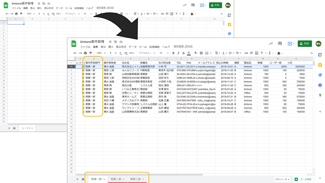The width and height of the screenshot is (325, 183).
Task: Toggle italic text formatting
Action: point(178,53)
